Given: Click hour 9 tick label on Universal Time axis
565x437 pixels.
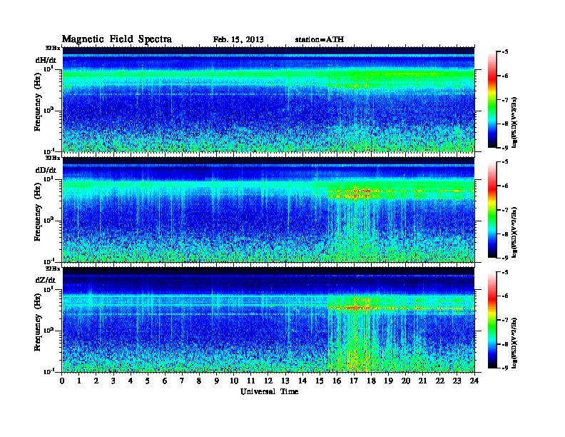Looking at the screenshot, I should (x=217, y=381).
